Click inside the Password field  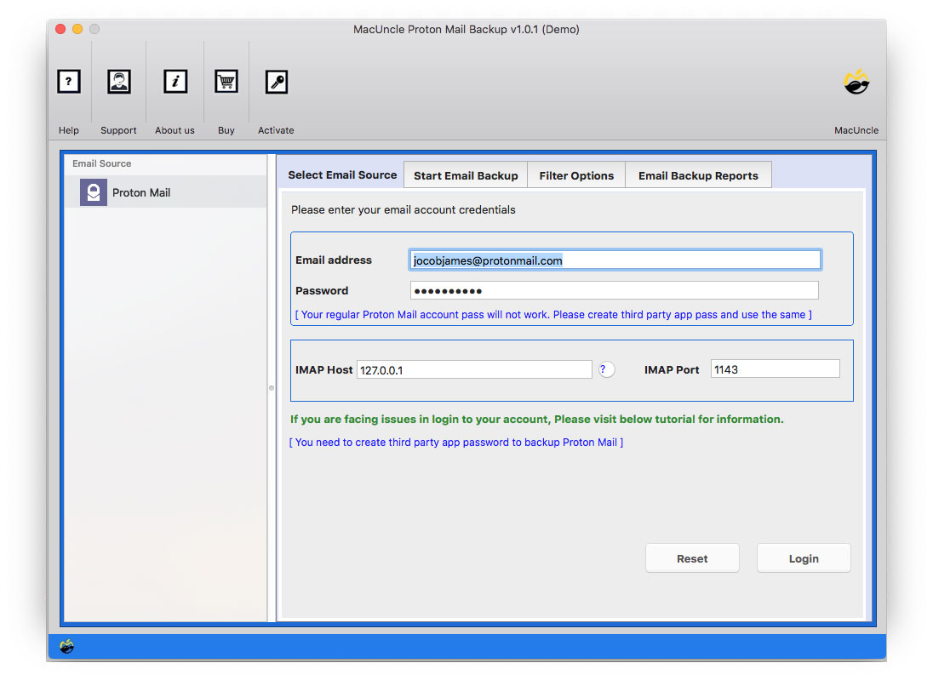(613, 290)
